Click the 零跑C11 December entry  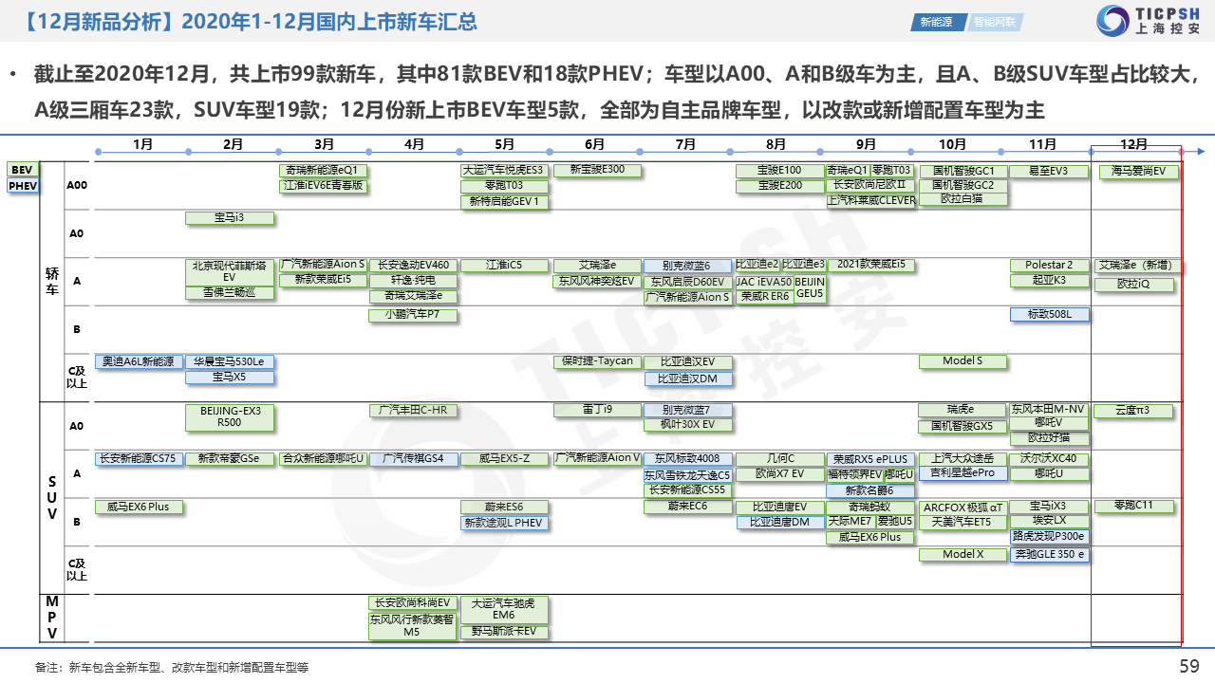[x=1132, y=507]
